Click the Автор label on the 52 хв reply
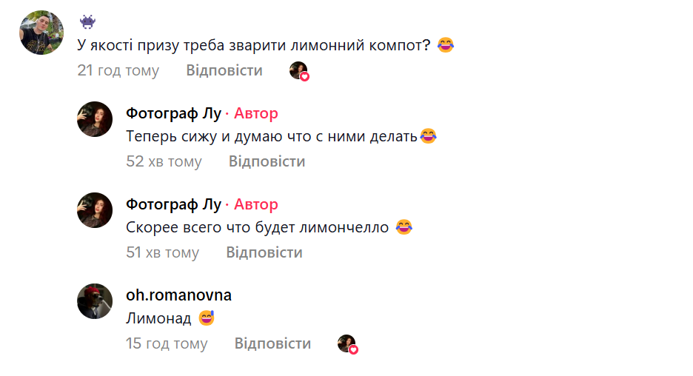693x376 pixels. pos(256,113)
